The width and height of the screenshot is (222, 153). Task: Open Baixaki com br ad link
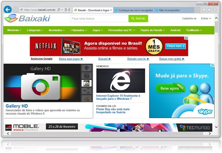[x=138, y=59]
